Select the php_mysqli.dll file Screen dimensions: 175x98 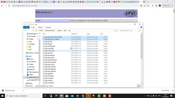[75, 48]
